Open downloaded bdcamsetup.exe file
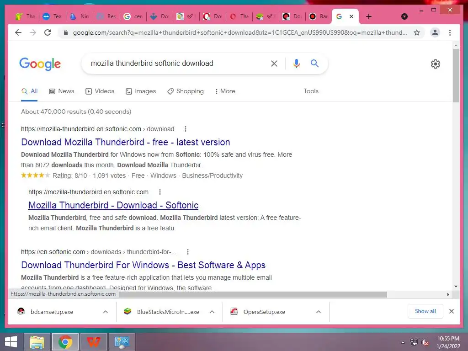Image resolution: width=468 pixels, height=351 pixels. (x=52, y=312)
